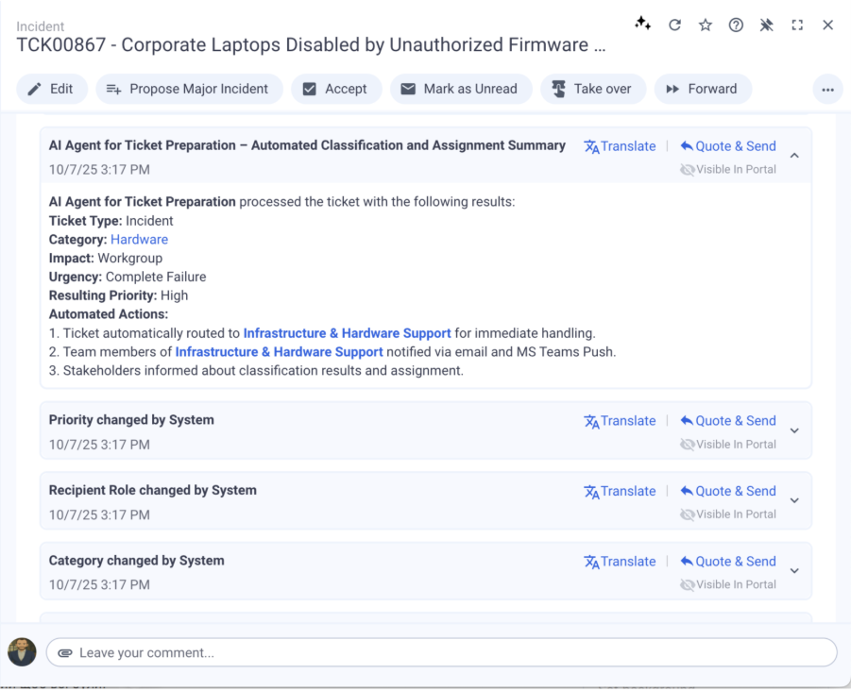Open the help question mark icon

click(x=736, y=25)
